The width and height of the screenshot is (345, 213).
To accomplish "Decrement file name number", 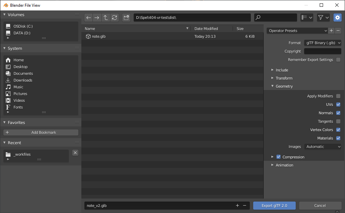I will 244,206.
